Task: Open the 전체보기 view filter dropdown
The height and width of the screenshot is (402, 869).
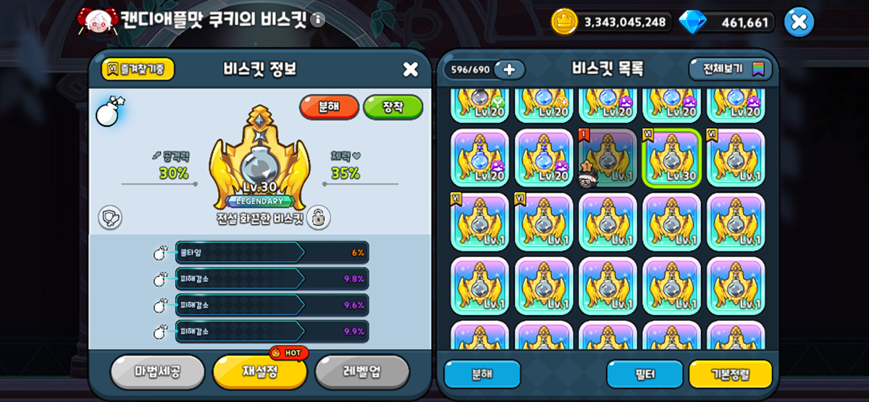Action: [730, 70]
